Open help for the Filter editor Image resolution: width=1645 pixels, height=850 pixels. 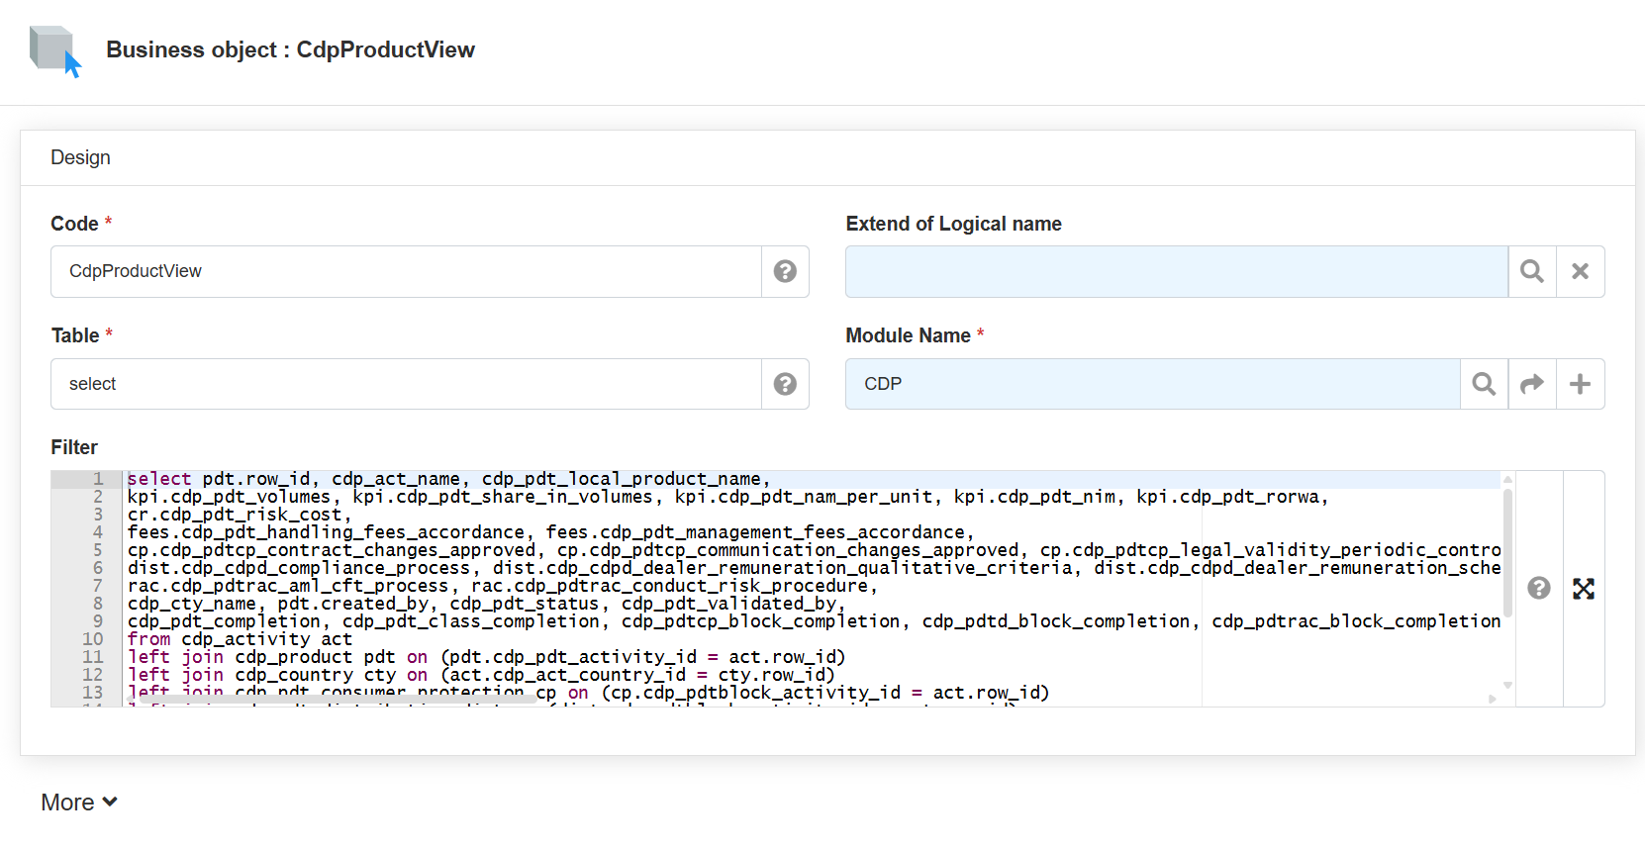point(1538,589)
